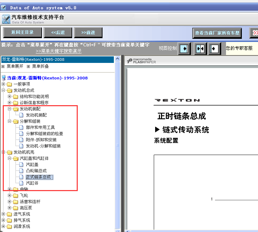Open 查看当前厂家所有车型 button
Screen dimensions: 258x232
217,33
